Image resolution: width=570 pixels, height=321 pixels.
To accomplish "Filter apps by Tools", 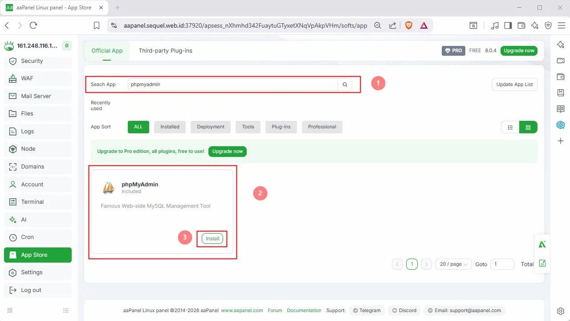I will 248,127.
